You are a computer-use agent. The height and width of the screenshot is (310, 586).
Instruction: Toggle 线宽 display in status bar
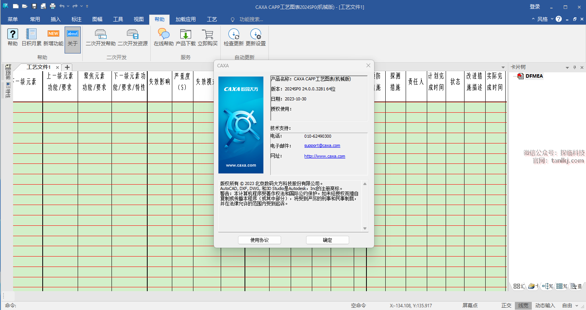(x=523, y=305)
